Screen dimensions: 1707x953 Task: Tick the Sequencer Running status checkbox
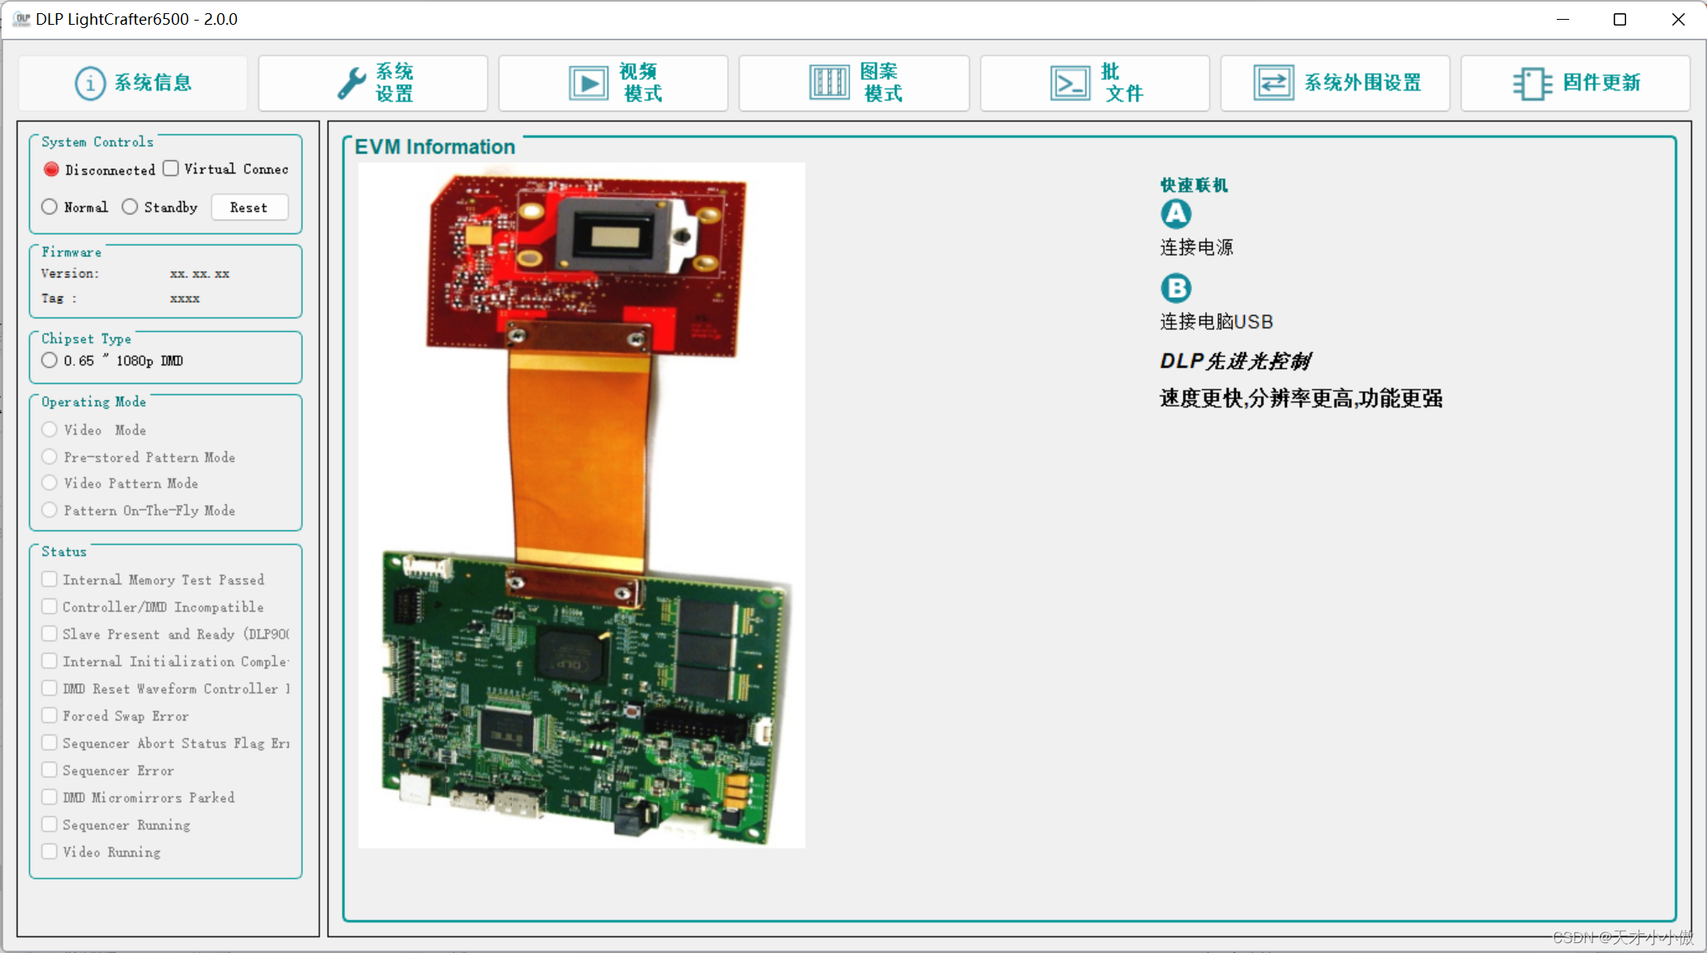click(50, 824)
